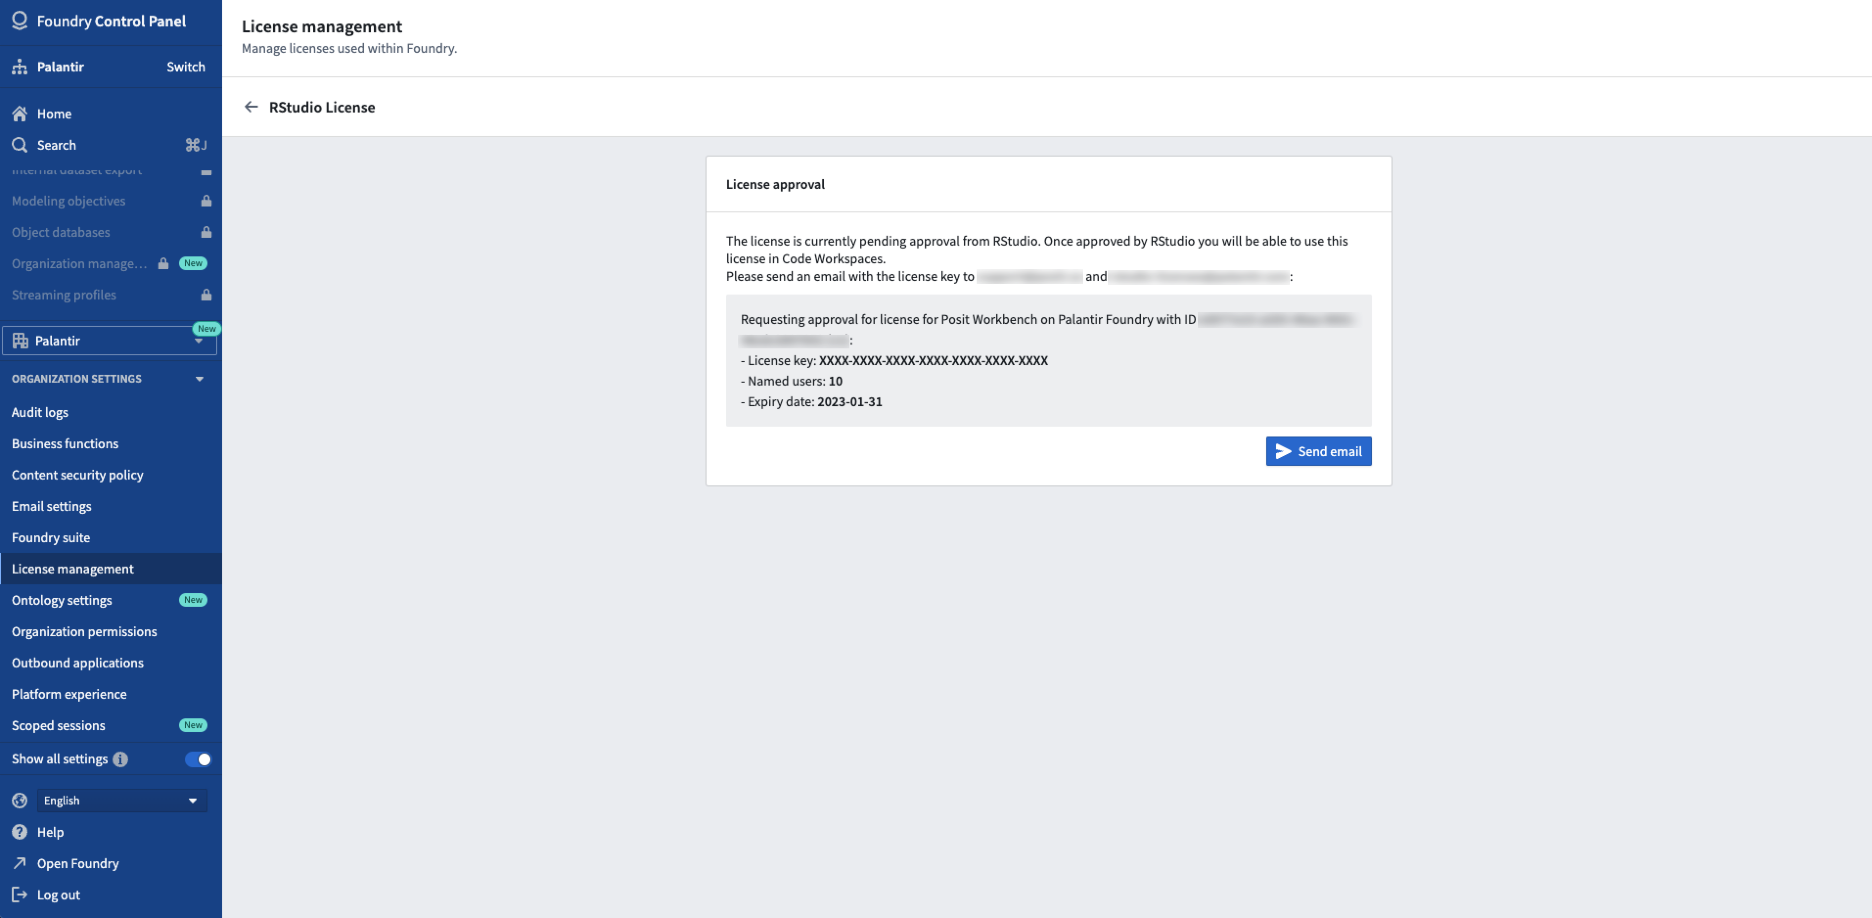
Task: Click the Home house icon
Action: [x=20, y=114]
